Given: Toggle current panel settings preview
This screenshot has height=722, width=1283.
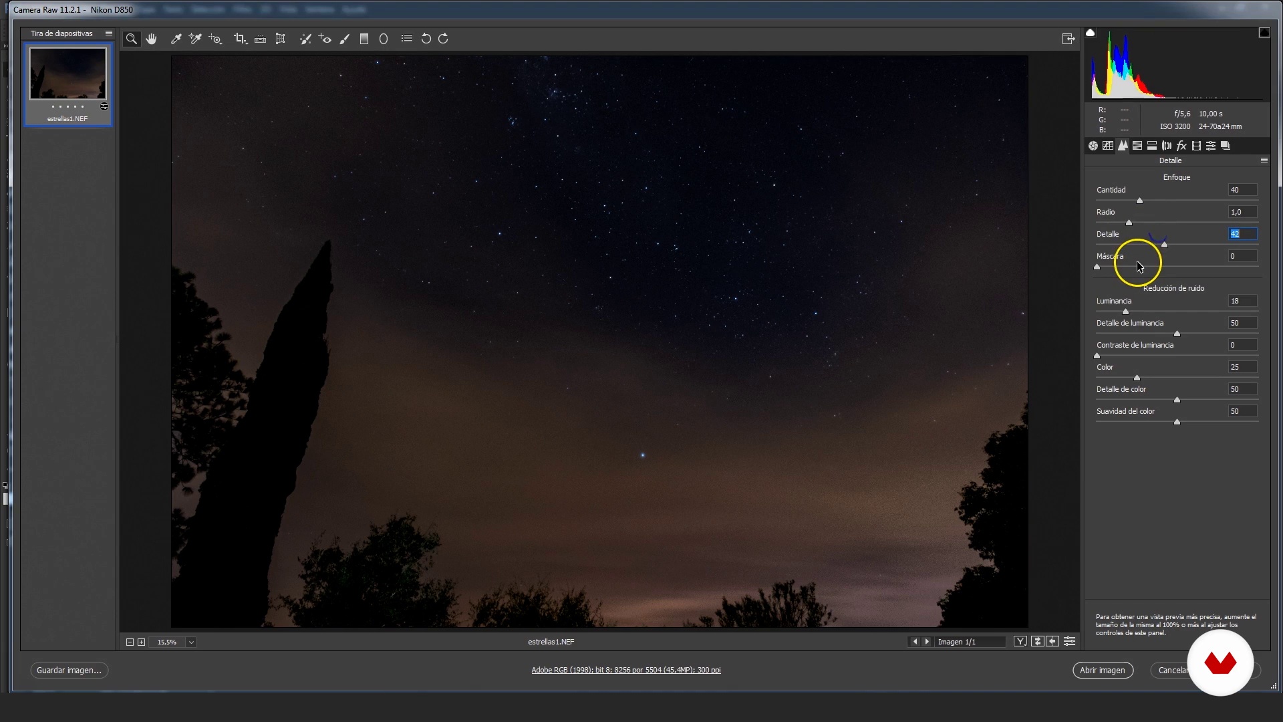Looking at the screenshot, I should [x=1069, y=642].
